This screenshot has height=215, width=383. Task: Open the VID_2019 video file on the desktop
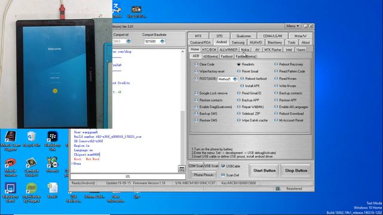[x=136, y=12]
